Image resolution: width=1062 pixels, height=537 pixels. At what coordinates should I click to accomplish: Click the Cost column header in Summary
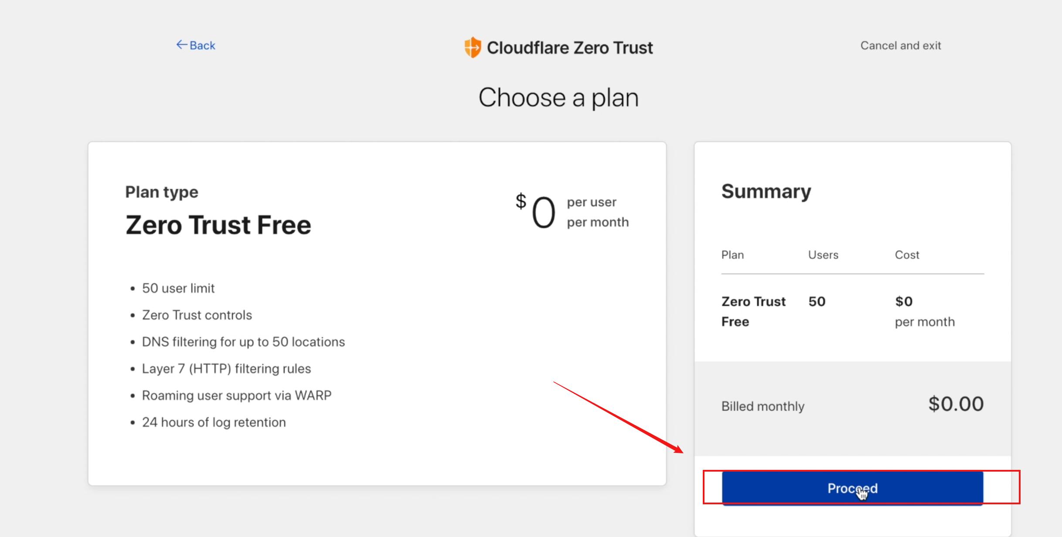tap(907, 255)
